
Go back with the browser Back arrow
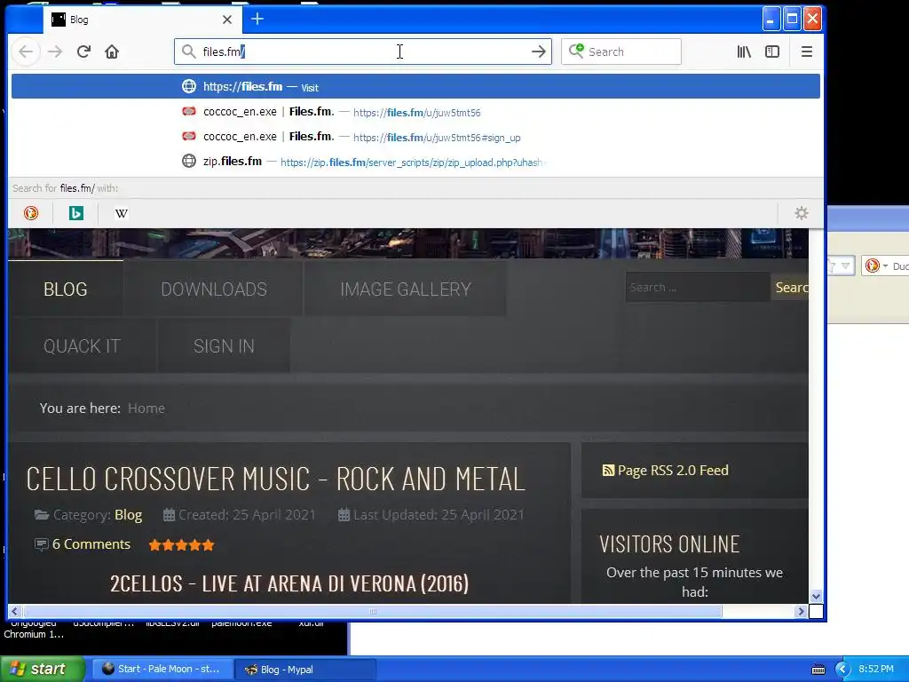(26, 52)
